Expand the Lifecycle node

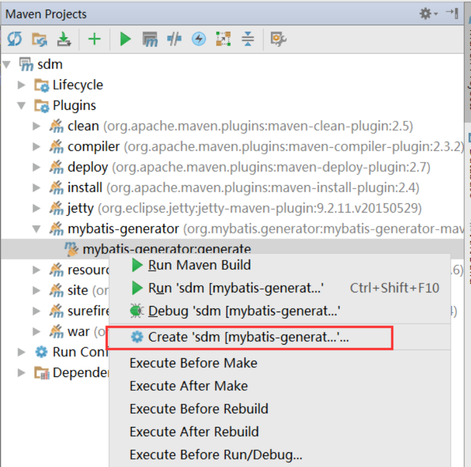[21, 85]
